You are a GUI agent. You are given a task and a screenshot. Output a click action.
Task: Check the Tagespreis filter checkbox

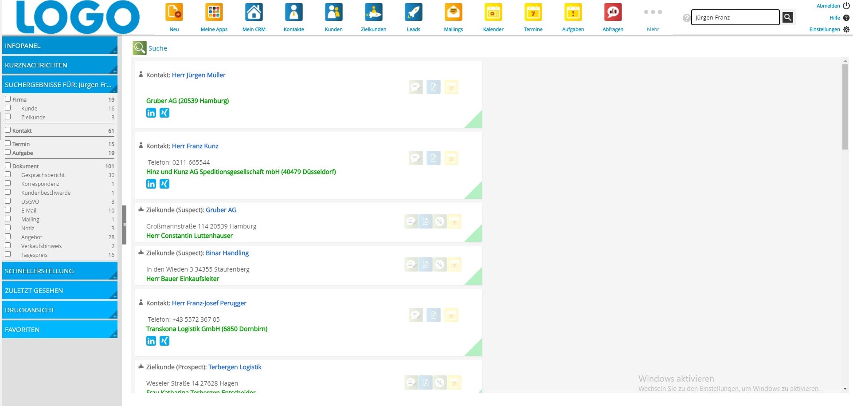[8, 254]
